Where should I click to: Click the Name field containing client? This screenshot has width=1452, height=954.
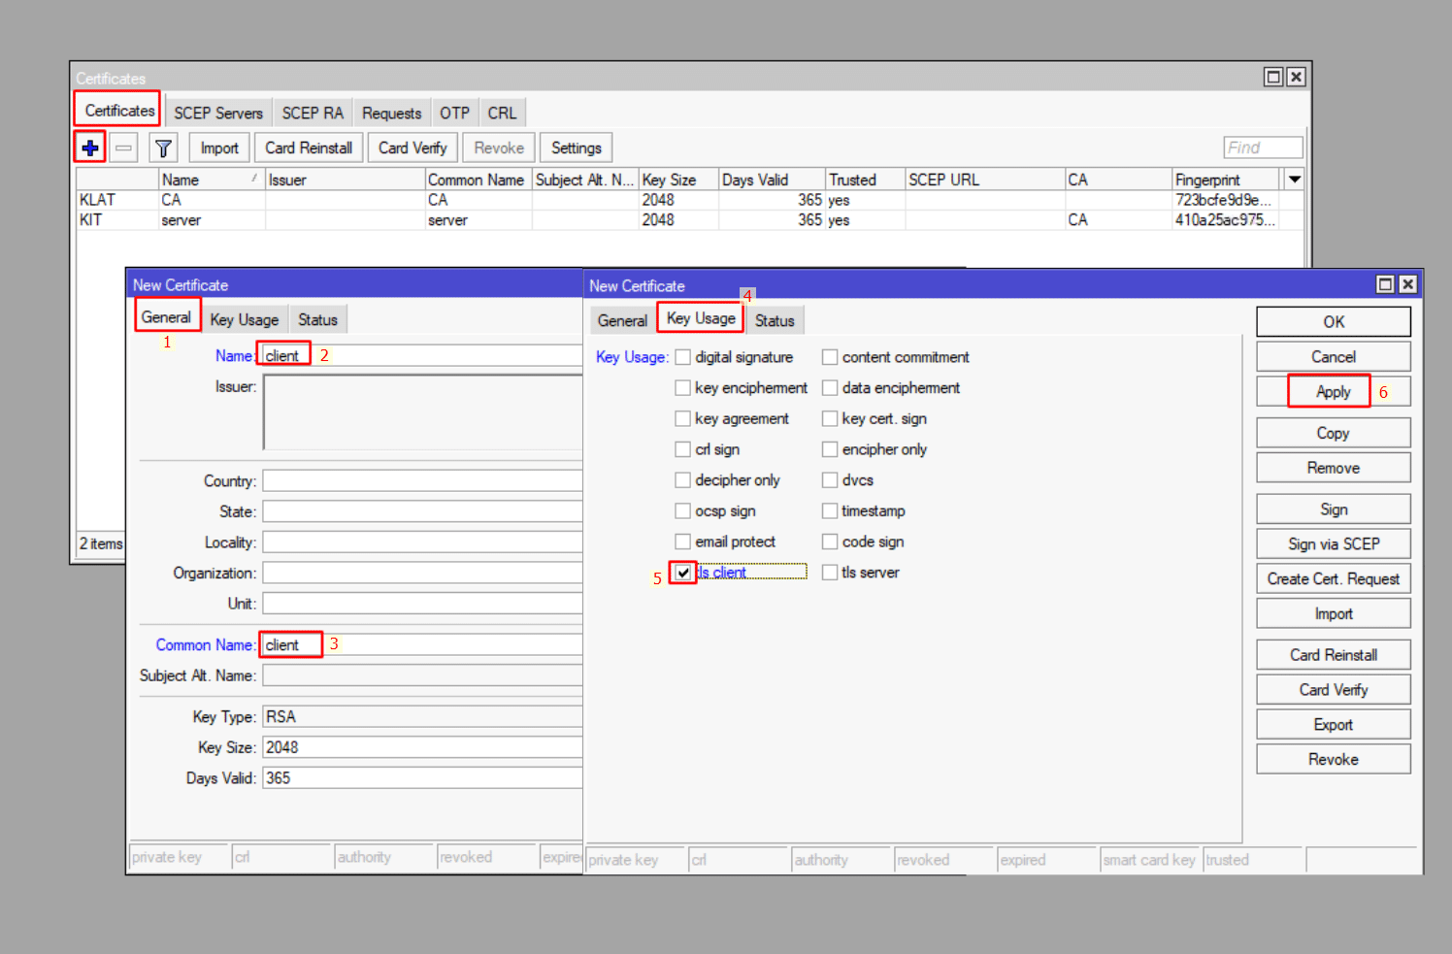422,355
